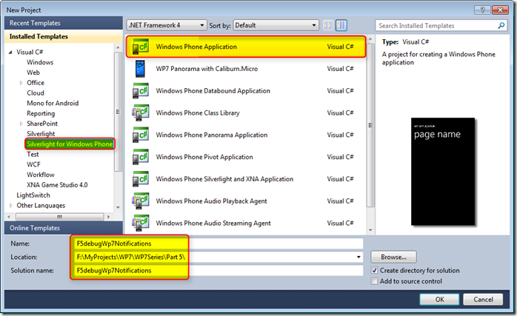Image resolution: width=517 pixels, height=316 pixels.
Task: Open the Online Templates section
Action: pyautogui.click(x=63, y=228)
